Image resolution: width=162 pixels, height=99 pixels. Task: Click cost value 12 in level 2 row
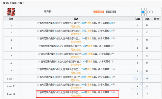147,32
